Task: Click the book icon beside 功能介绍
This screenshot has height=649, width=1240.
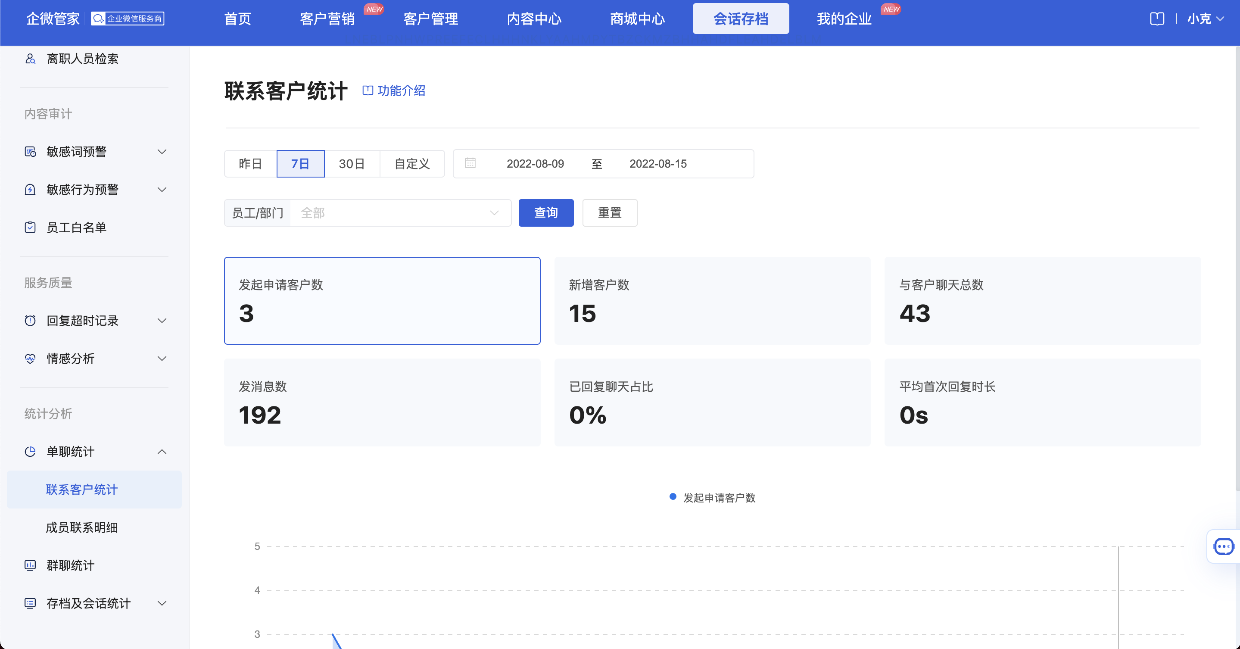Action: coord(368,90)
